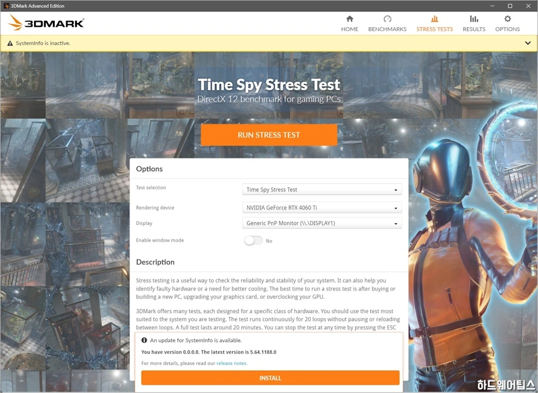Click the Enable window mode label
This screenshot has width=538, height=393.
tap(160, 240)
